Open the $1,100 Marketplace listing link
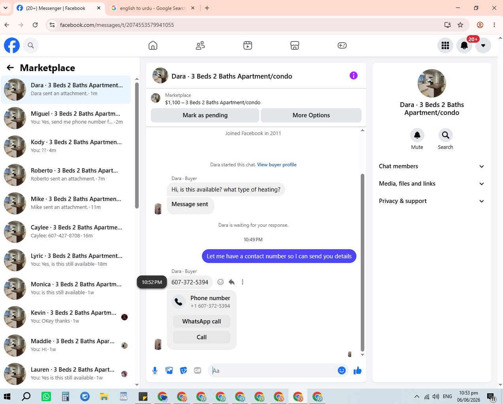Image resolution: width=503 pixels, height=404 pixels. pyautogui.click(x=213, y=102)
